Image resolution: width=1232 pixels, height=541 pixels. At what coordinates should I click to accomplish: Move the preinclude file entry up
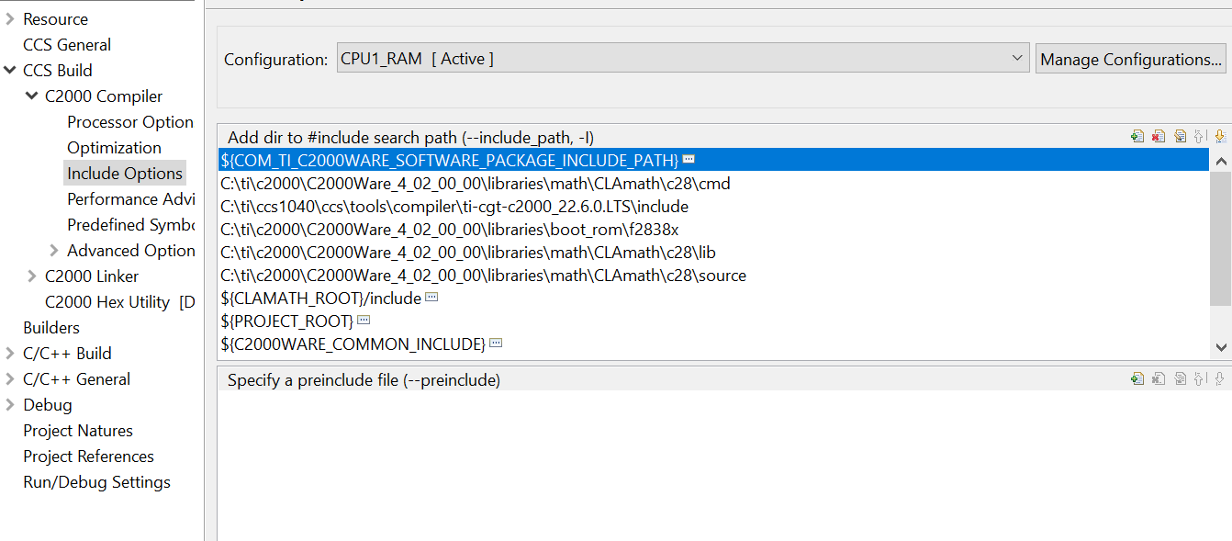(1200, 378)
